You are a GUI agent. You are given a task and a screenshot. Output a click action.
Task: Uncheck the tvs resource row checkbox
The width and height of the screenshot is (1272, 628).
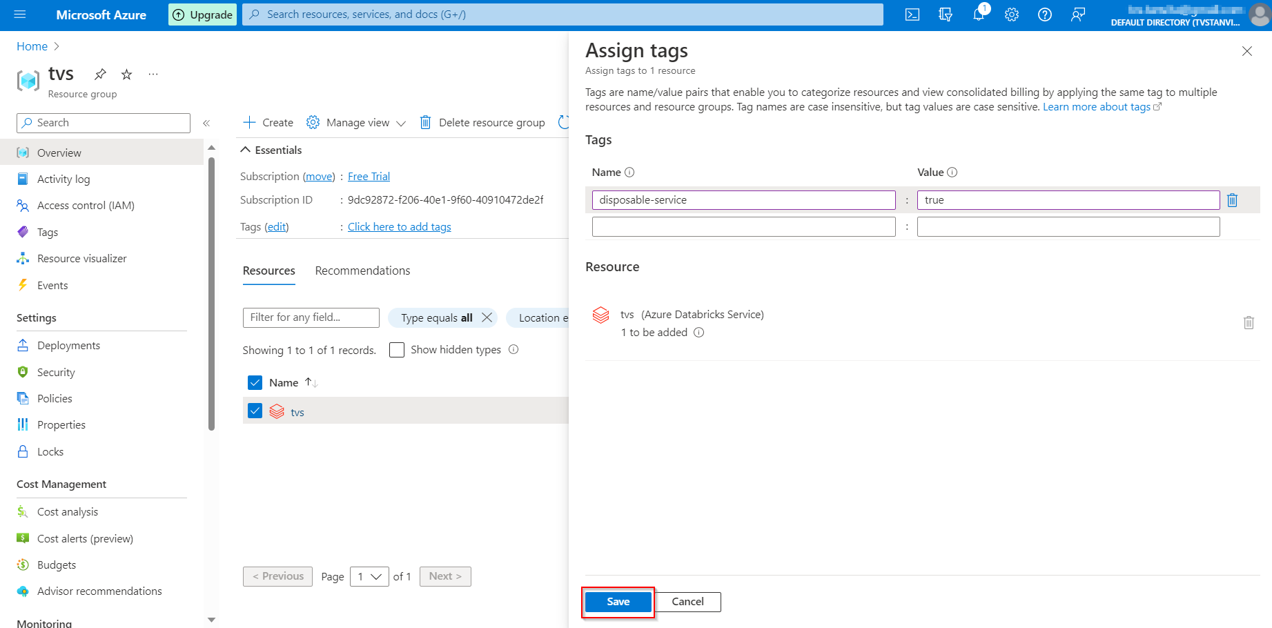click(255, 411)
